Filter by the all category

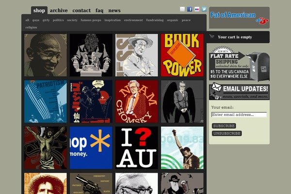pyautogui.click(x=27, y=20)
